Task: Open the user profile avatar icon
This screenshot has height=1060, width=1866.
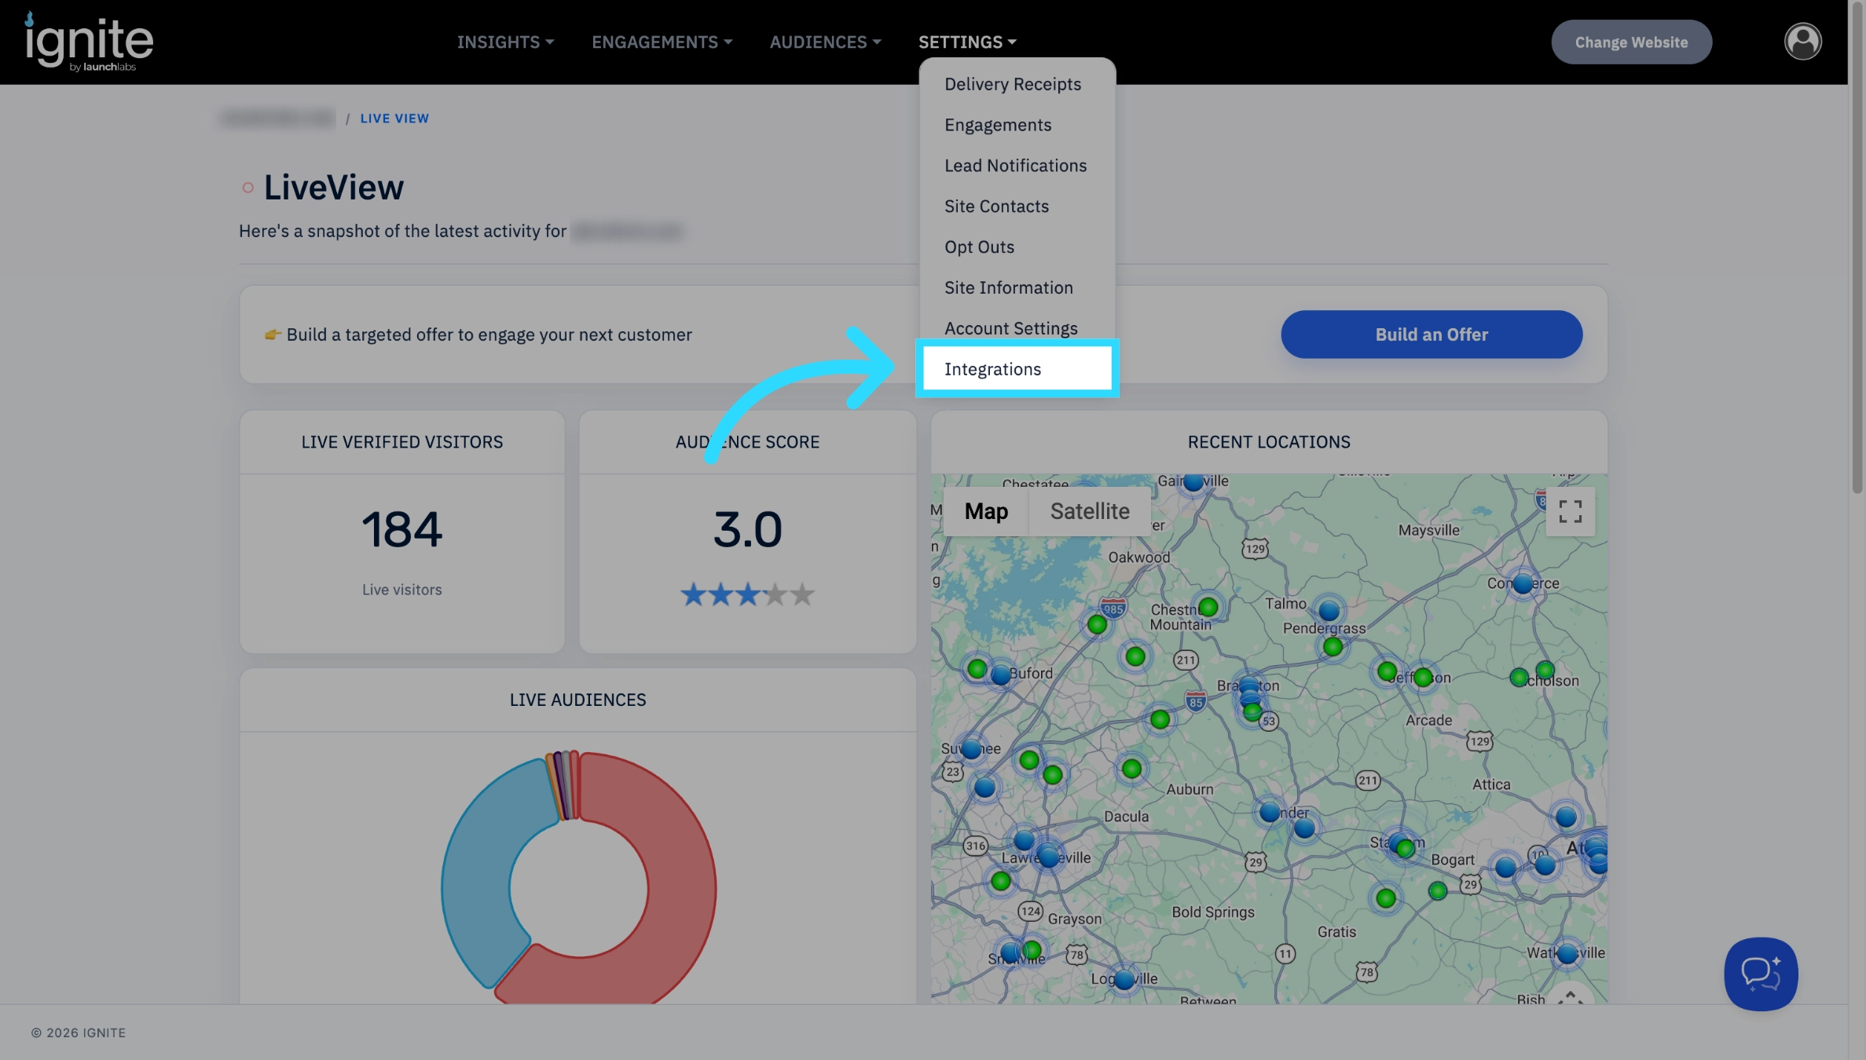Action: coord(1802,42)
